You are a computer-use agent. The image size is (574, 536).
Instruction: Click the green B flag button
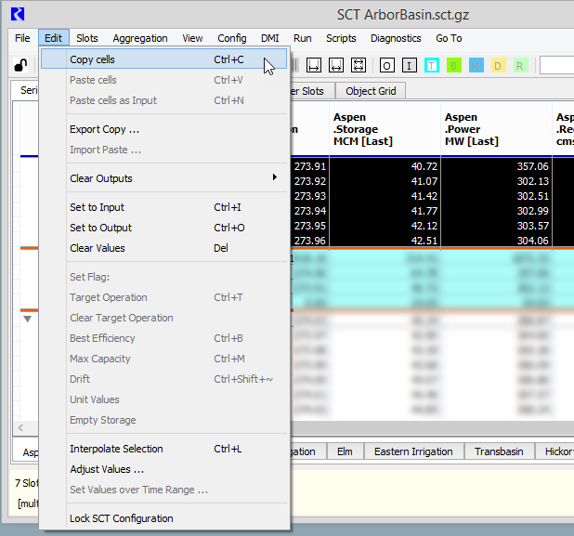tap(454, 65)
